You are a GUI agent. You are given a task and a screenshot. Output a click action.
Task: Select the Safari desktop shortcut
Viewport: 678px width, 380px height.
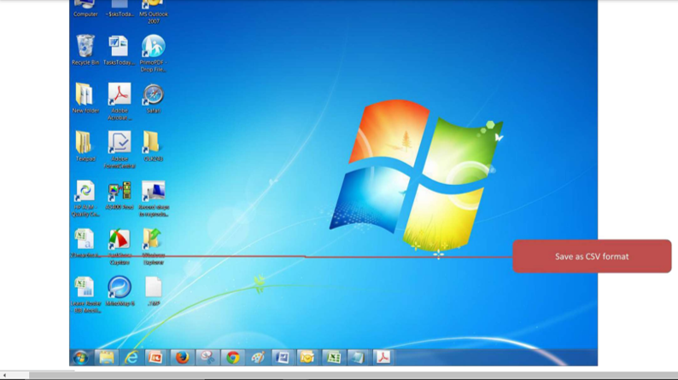[x=154, y=99]
